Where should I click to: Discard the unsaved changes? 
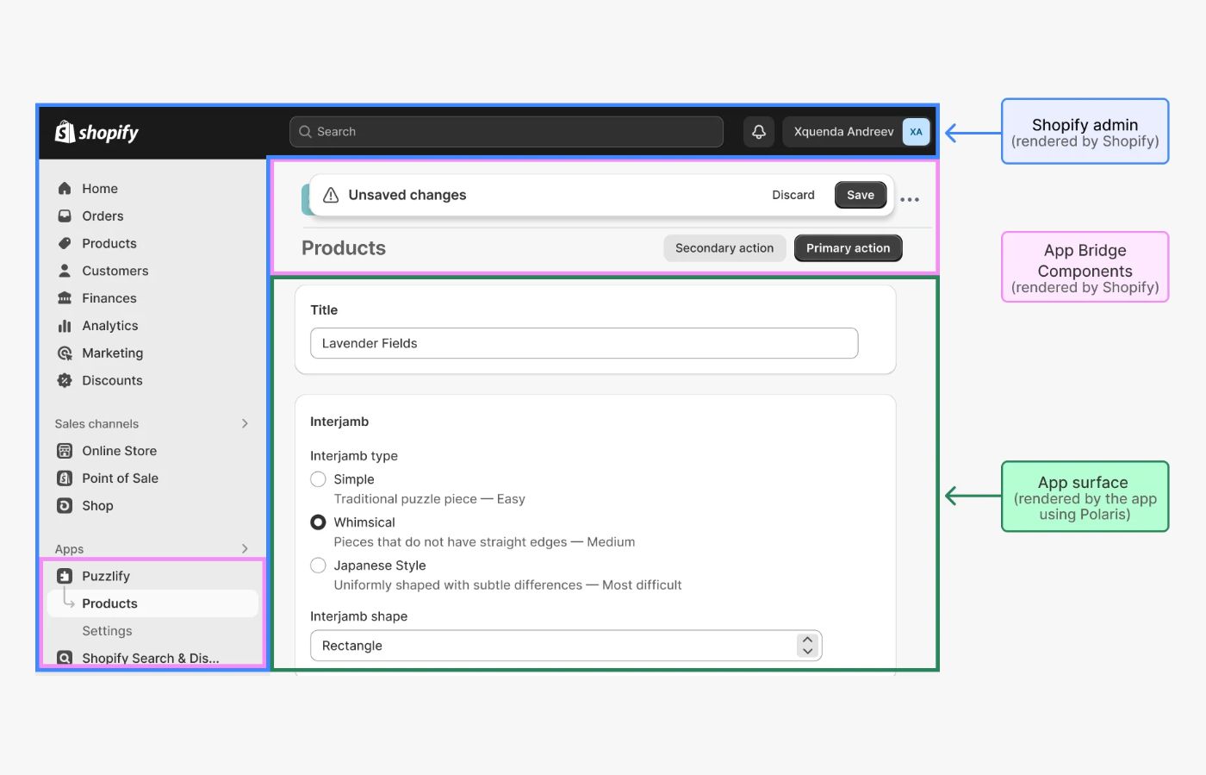pos(793,195)
